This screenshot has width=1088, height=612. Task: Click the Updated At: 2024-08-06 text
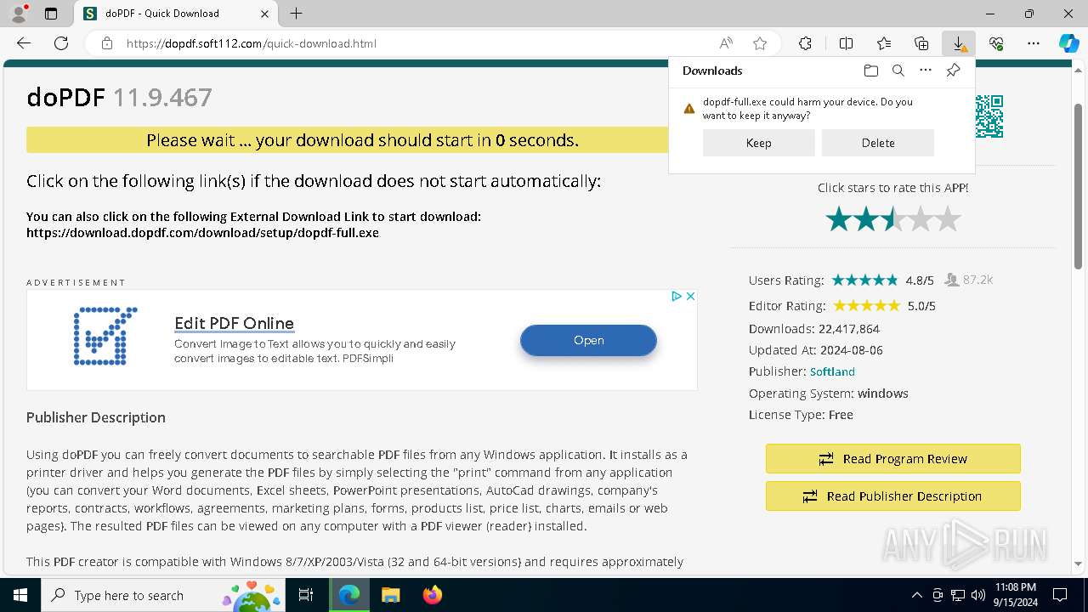click(815, 350)
